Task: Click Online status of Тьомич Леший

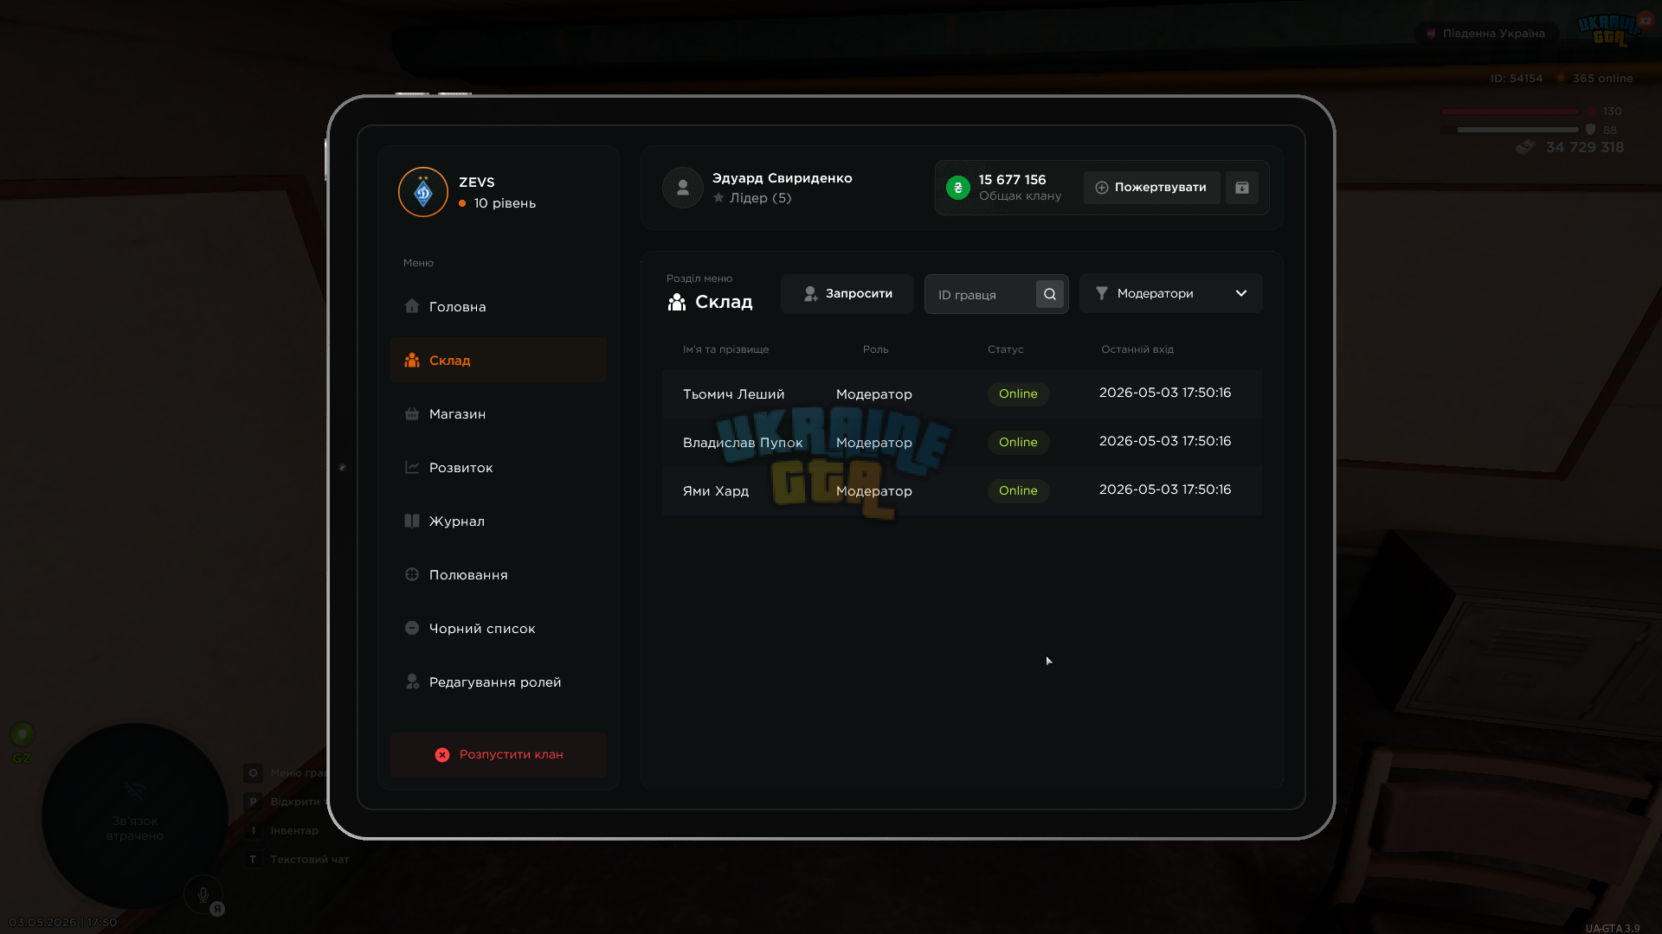Action: 1018,394
